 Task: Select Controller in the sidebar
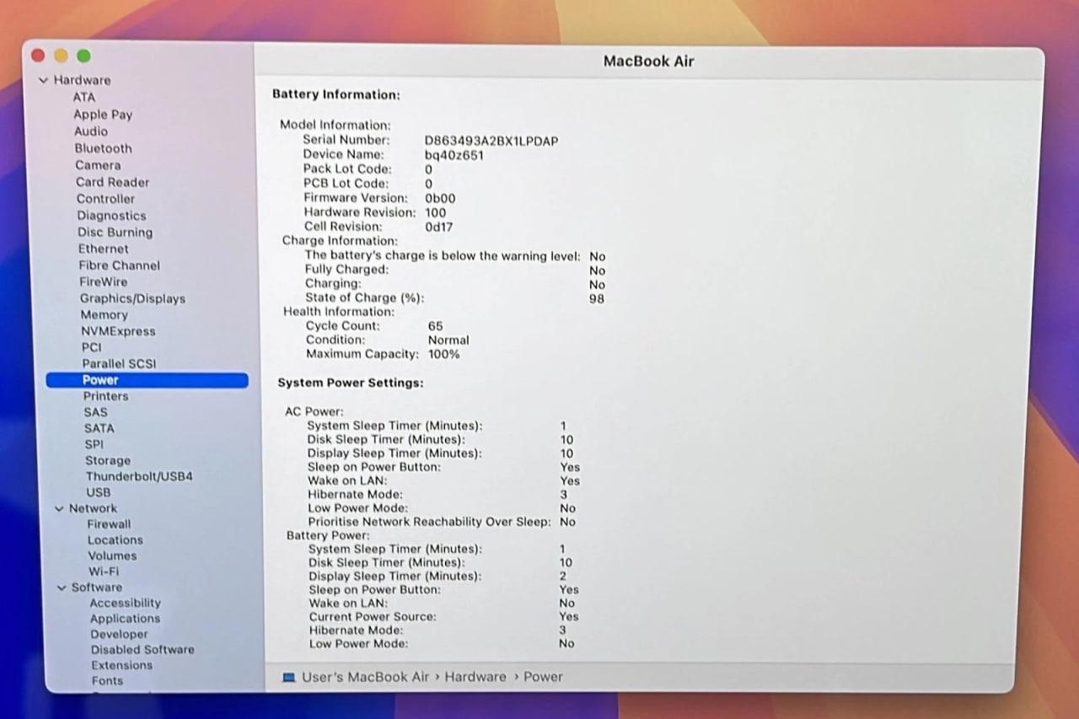(105, 199)
